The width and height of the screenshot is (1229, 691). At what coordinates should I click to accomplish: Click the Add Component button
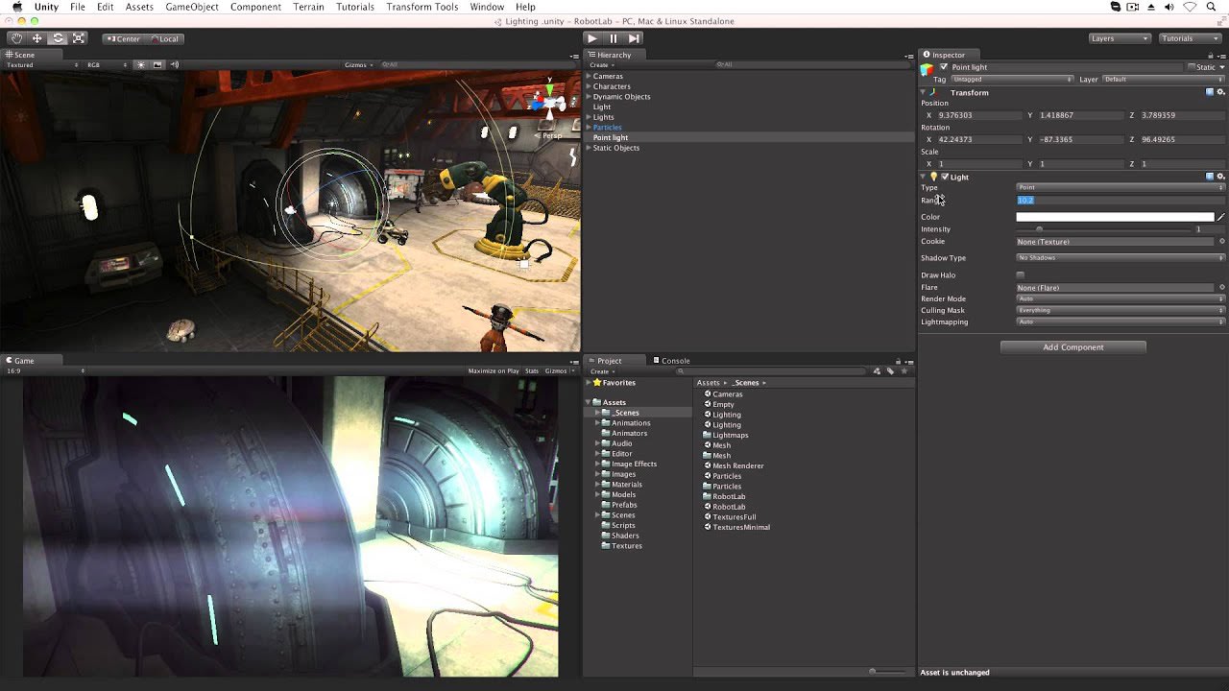[x=1073, y=347]
